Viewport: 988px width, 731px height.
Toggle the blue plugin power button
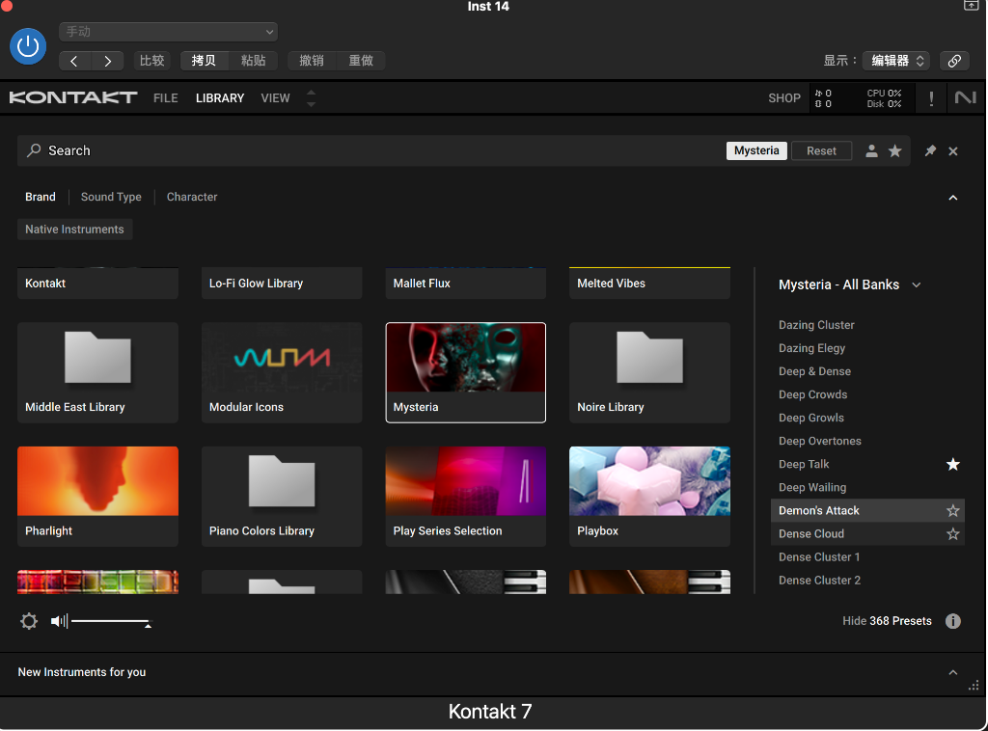28,46
